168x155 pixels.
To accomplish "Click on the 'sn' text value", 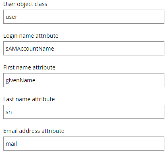I will 8,112.
